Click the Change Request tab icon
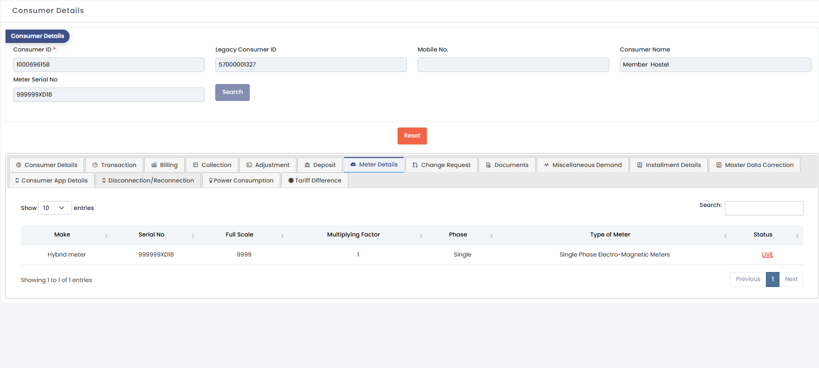 [x=415, y=165]
